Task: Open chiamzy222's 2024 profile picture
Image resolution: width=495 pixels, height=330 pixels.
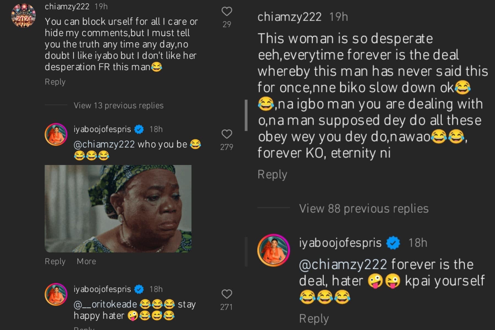Action: click(x=23, y=15)
